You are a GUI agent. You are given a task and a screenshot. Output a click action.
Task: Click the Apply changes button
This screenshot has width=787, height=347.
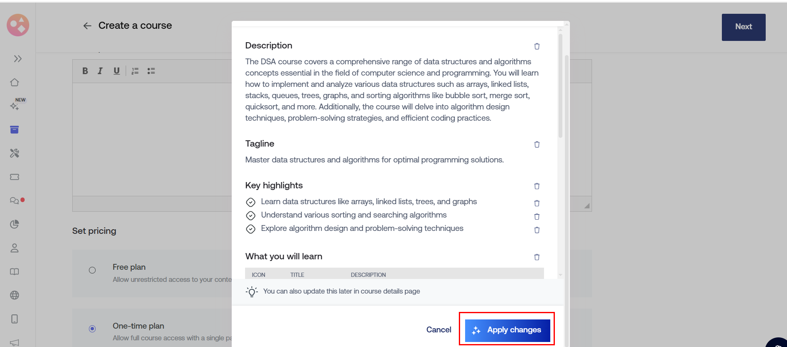(x=507, y=330)
